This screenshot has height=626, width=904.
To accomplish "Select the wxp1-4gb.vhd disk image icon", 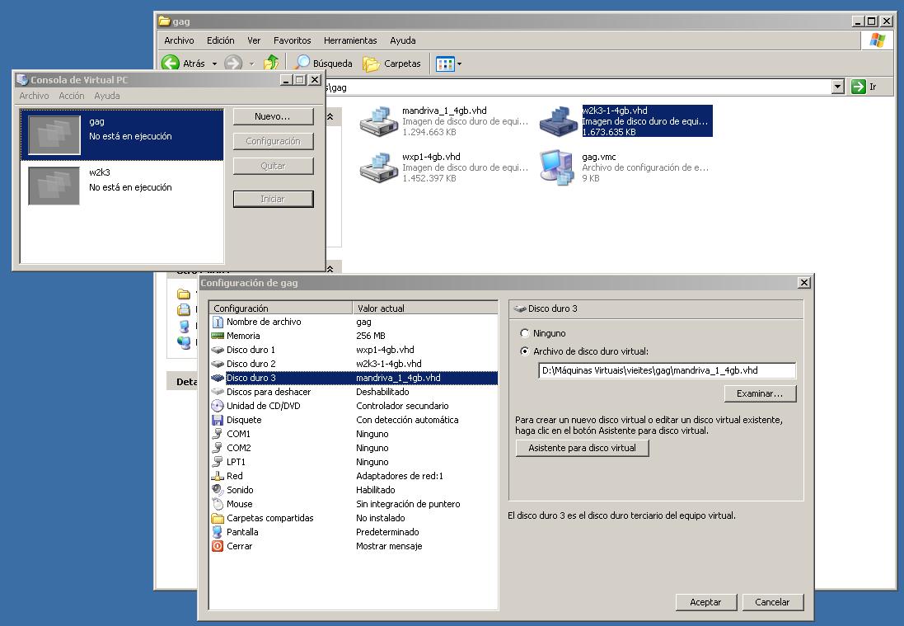I will [x=379, y=167].
